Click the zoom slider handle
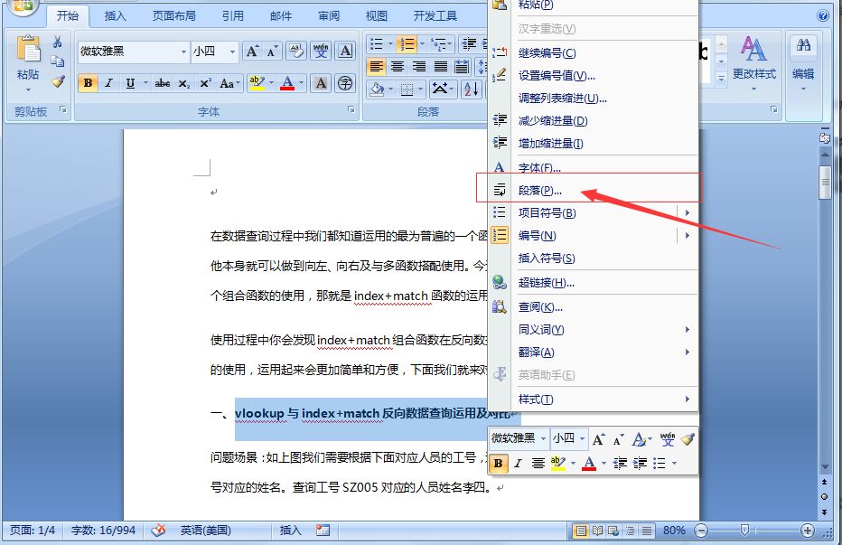 (744, 531)
